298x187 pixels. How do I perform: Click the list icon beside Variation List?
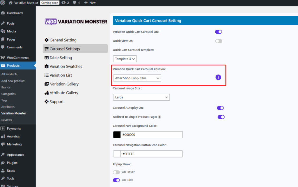[47, 75]
